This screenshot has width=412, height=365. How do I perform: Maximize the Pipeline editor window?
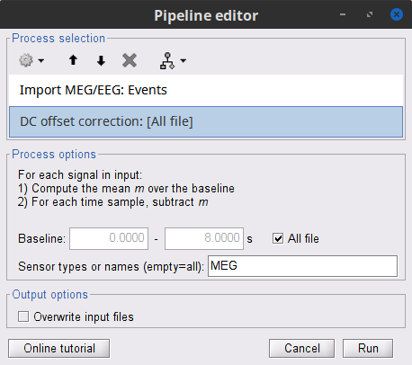(x=370, y=14)
